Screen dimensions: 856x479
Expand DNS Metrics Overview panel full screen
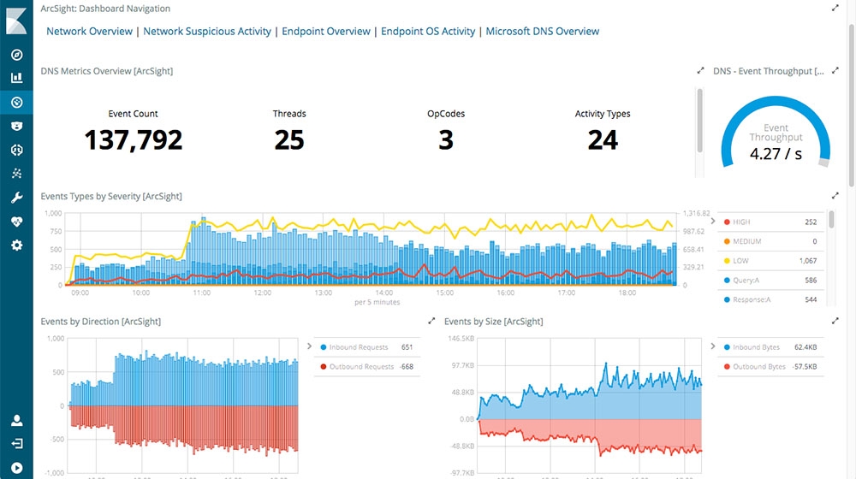click(x=700, y=70)
